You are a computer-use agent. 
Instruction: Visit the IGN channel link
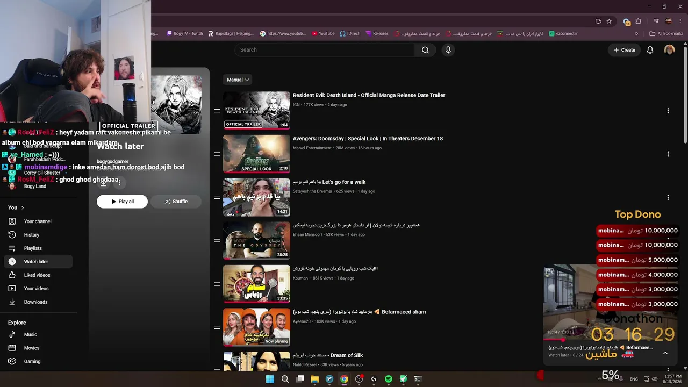tap(296, 105)
